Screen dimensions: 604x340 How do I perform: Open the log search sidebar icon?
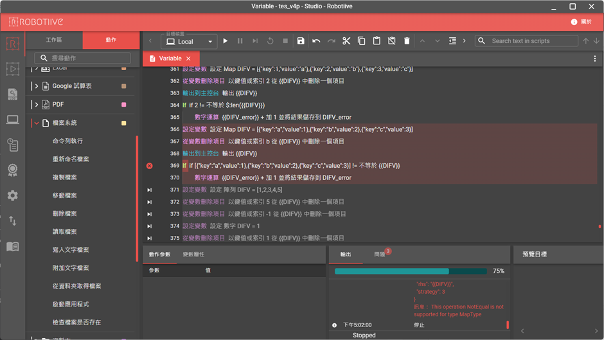(x=12, y=94)
